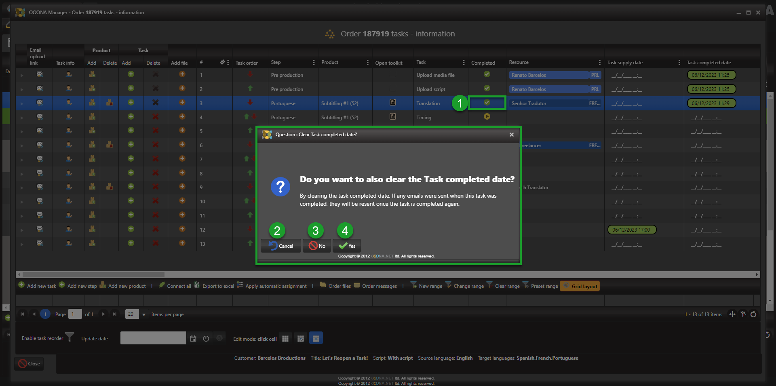Open toolkit for the Translation task
The height and width of the screenshot is (386, 776).
[392, 103]
